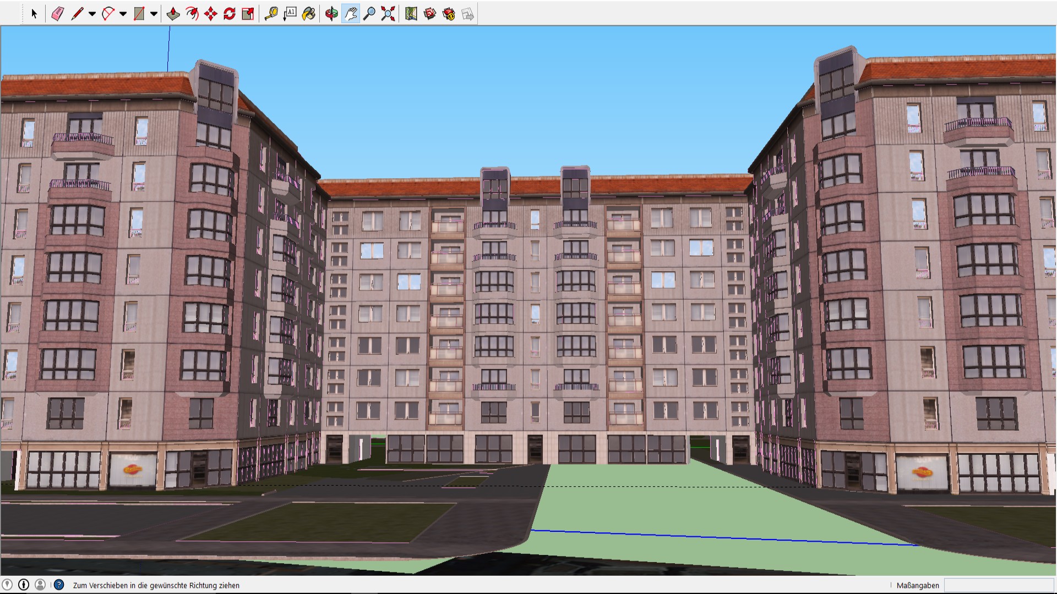Select the Follow Me offset arc tool
This screenshot has height=594, width=1057.
coord(192,14)
